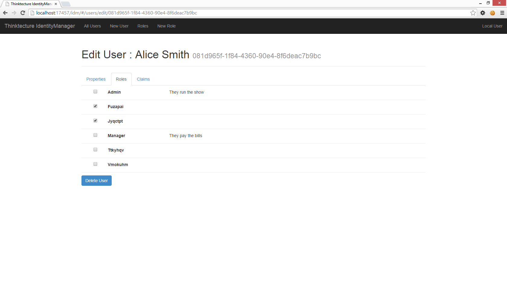The image size is (507, 305).
Task: Click the Delete User button
Action: click(97, 181)
